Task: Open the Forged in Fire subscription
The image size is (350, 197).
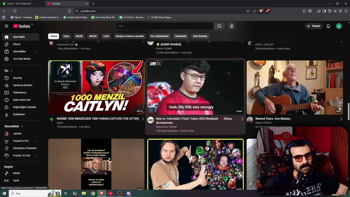Action: coord(21,141)
